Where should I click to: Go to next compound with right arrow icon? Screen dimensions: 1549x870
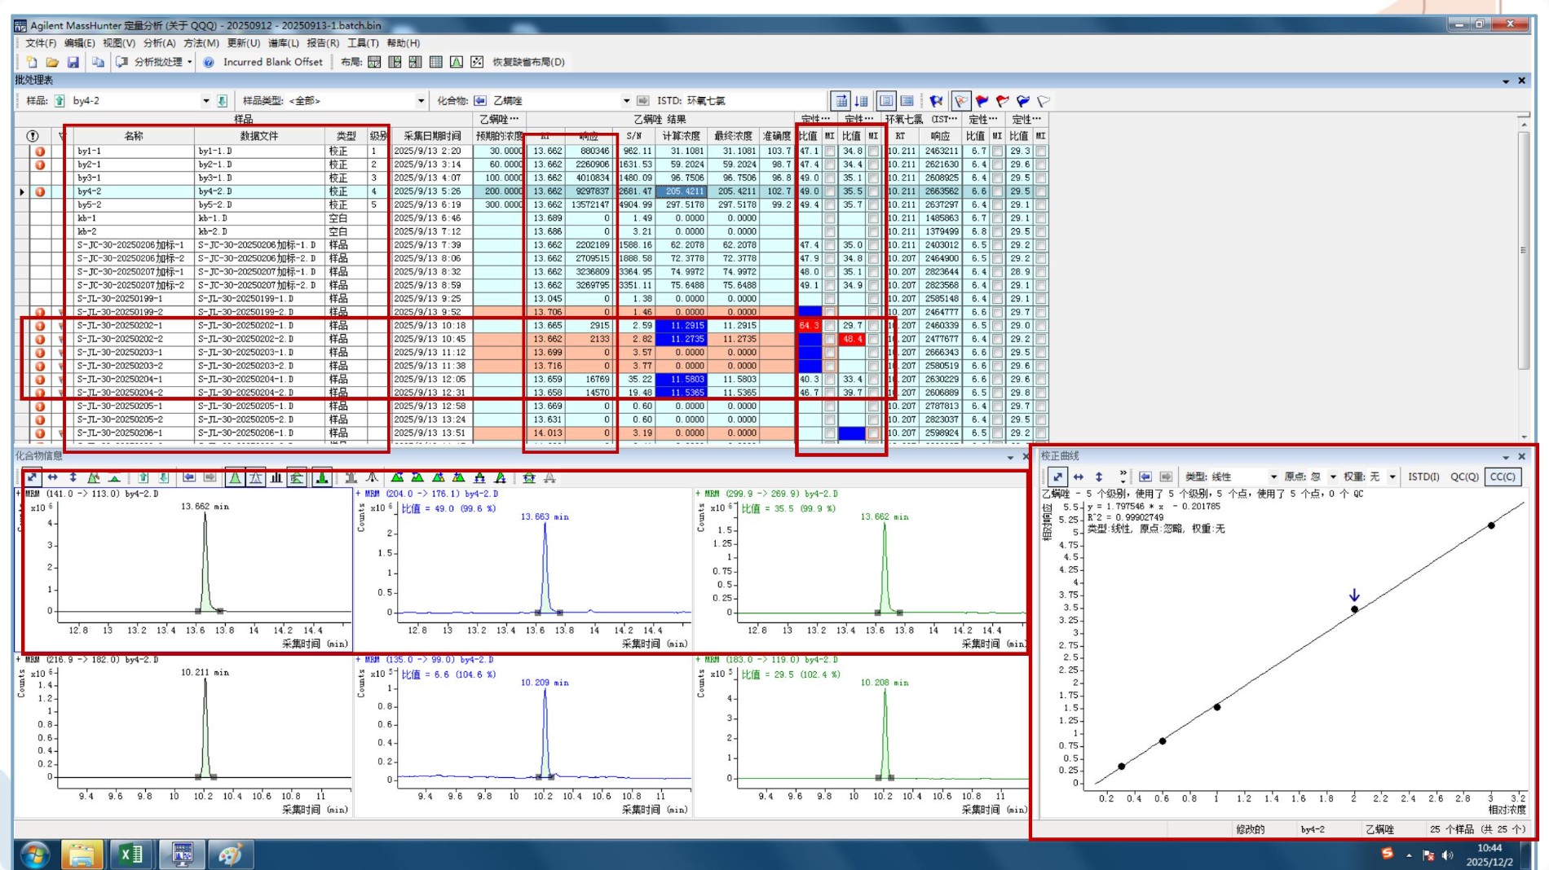point(642,101)
